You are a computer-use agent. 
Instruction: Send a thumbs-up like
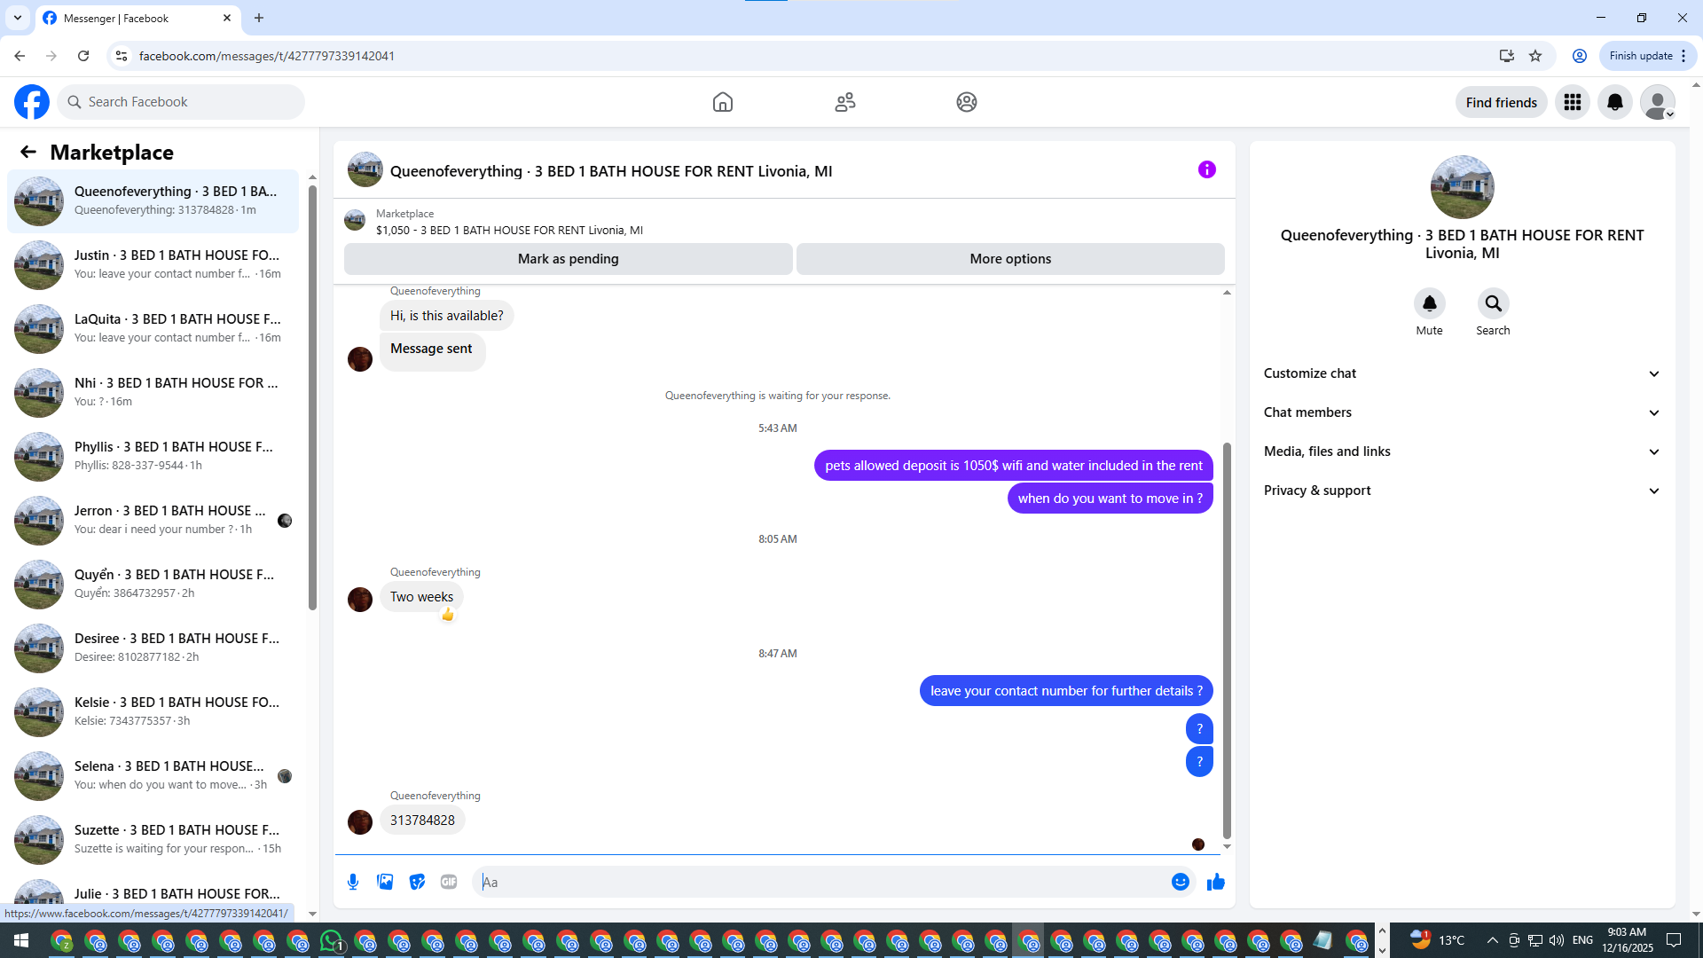1216,882
